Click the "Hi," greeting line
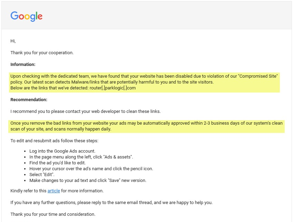 tap(13, 41)
